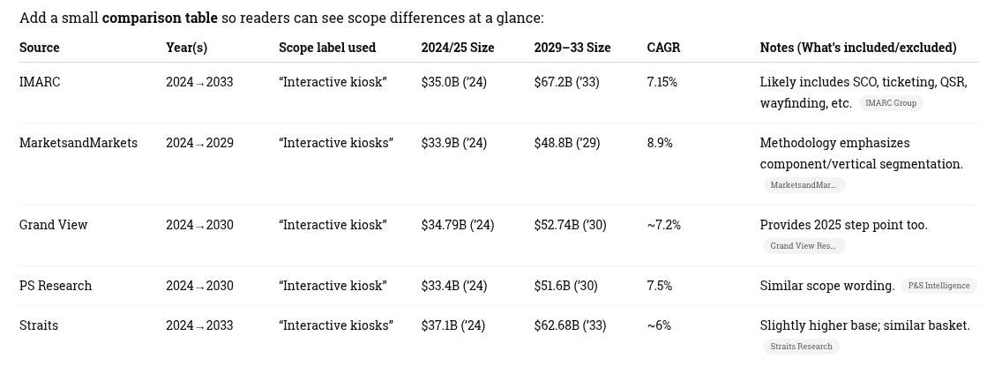Select the CAGR column header
Viewport: 987px width, 366px height.
tap(663, 48)
